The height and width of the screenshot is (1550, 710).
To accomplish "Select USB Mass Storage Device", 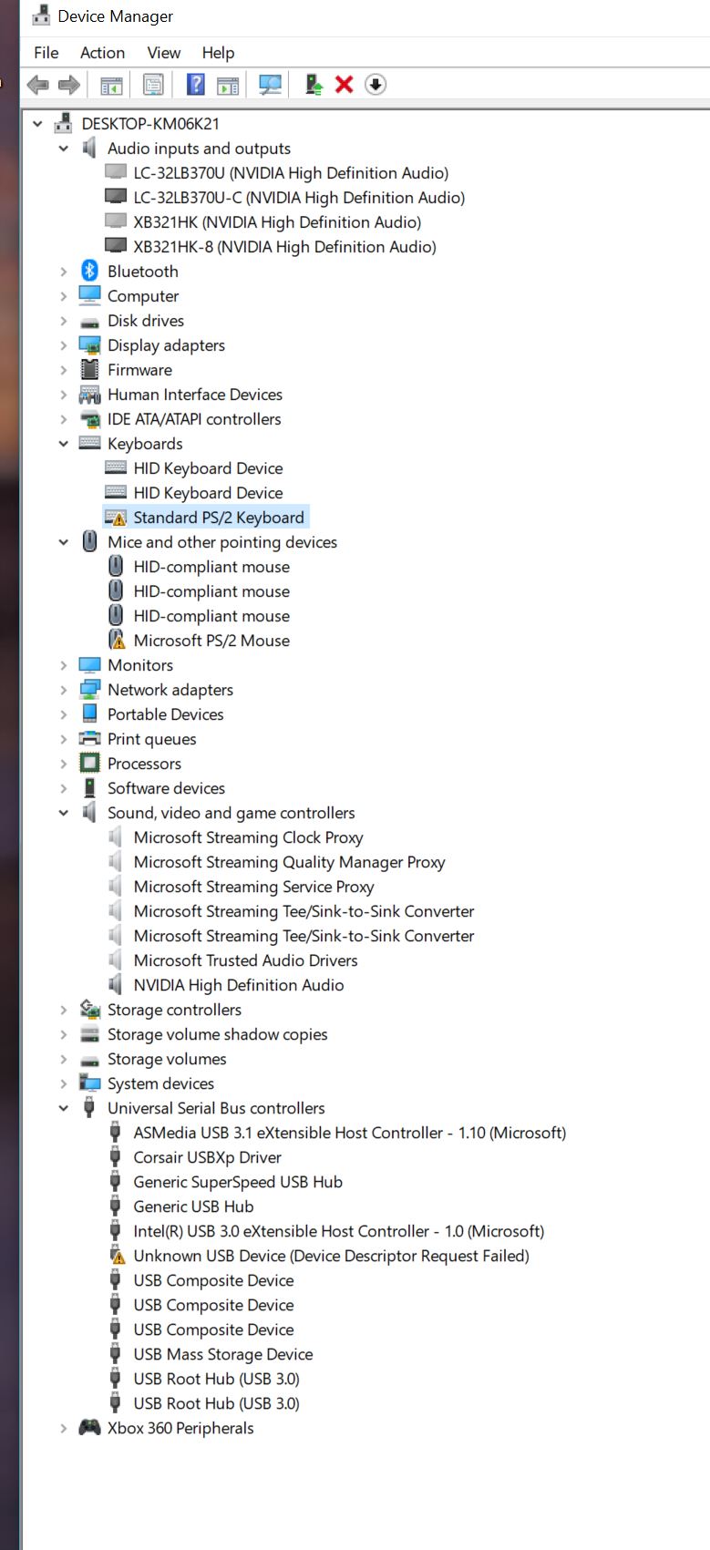I will click(x=223, y=1354).
